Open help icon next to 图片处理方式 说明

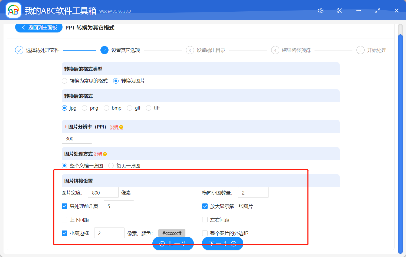(104, 154)
